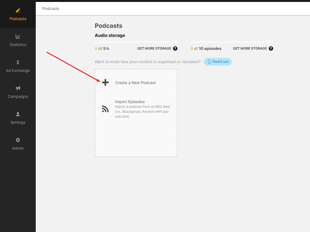This screenshot has height=232, width=310.
Task: Click the audio hours storage progress bar
Action: point(136,42)
